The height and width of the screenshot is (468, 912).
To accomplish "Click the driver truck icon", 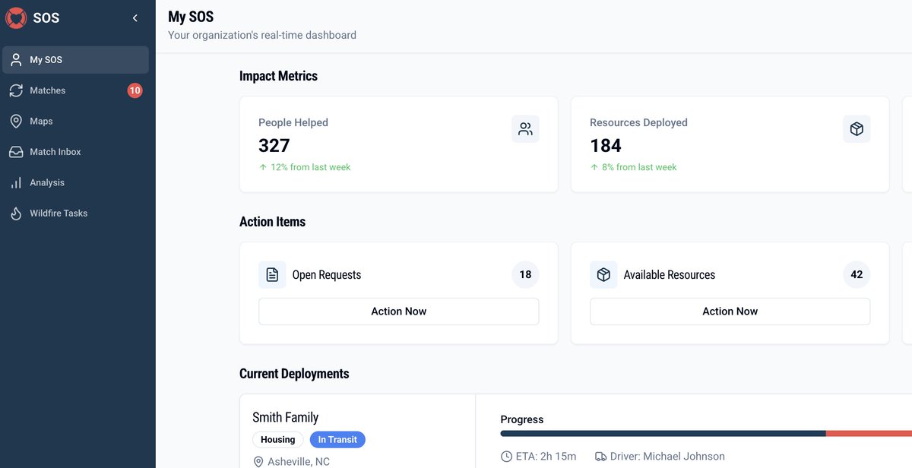I will [x=600, y=457].
